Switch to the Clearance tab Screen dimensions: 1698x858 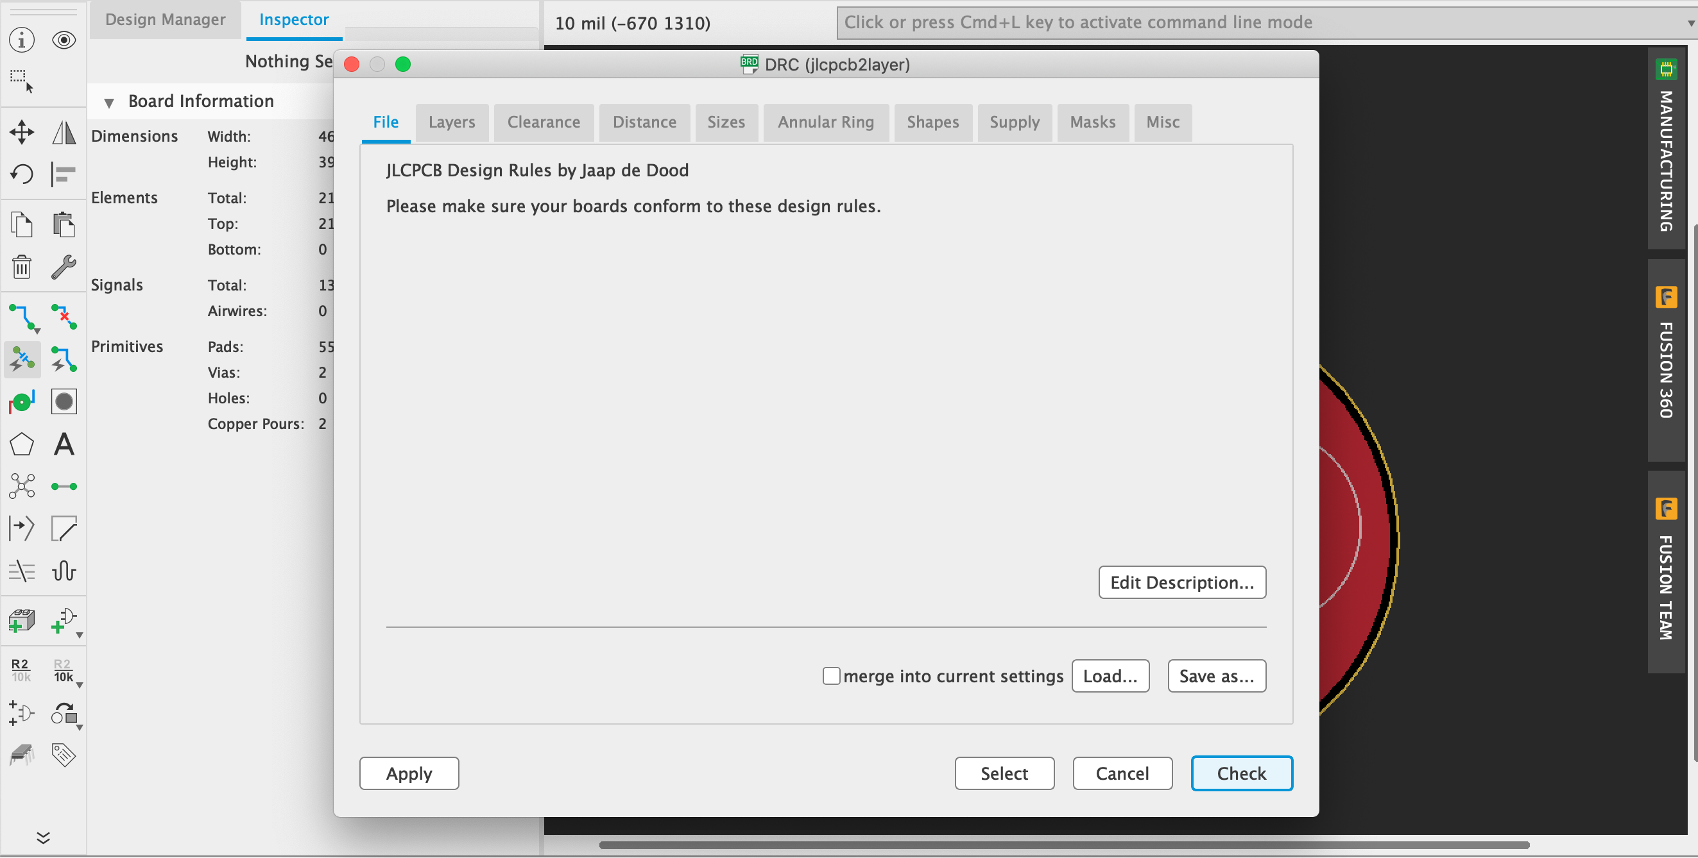tap(543, 122)
